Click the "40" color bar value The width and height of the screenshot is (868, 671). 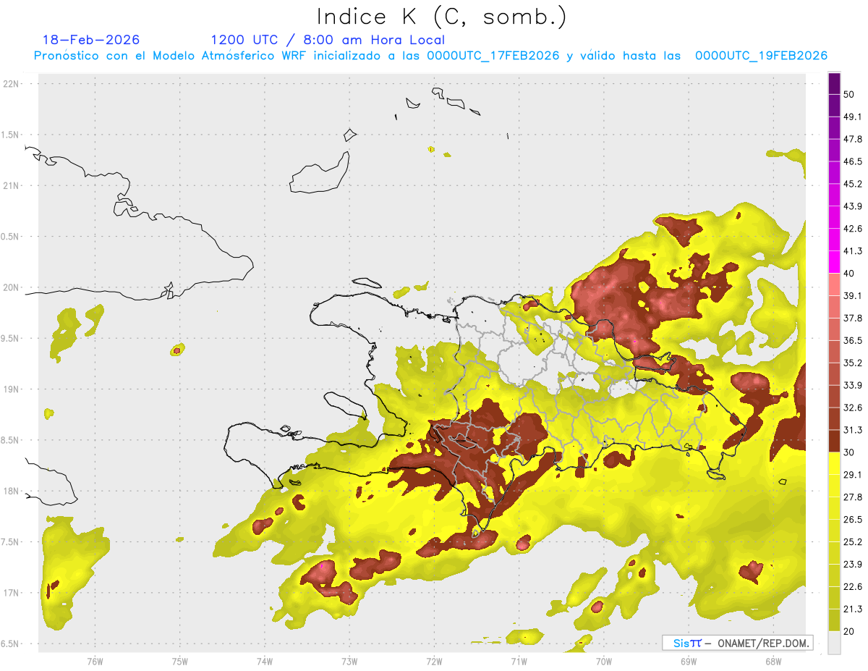point(848,274)
